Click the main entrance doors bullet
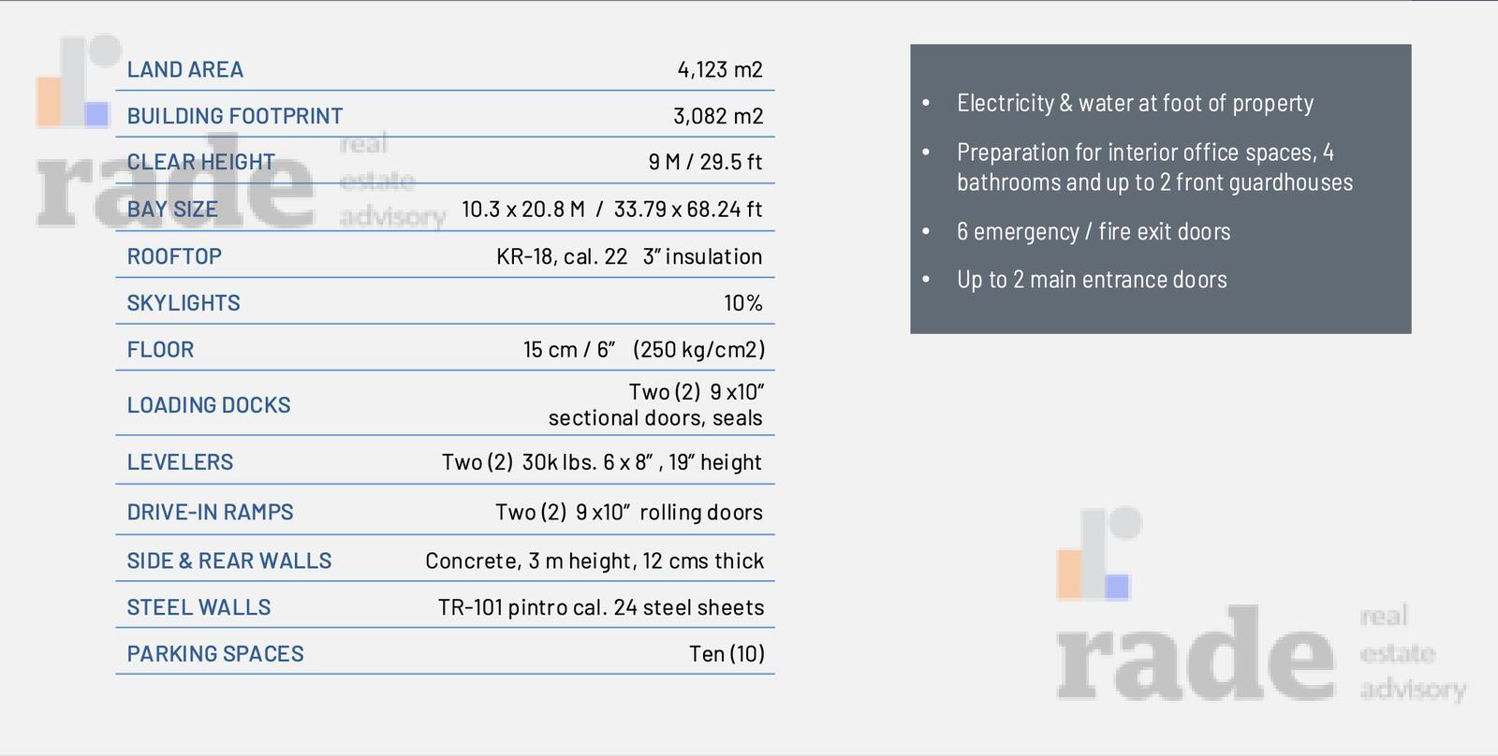Screen dimensions: 1498x756 tap(1092, 279)
